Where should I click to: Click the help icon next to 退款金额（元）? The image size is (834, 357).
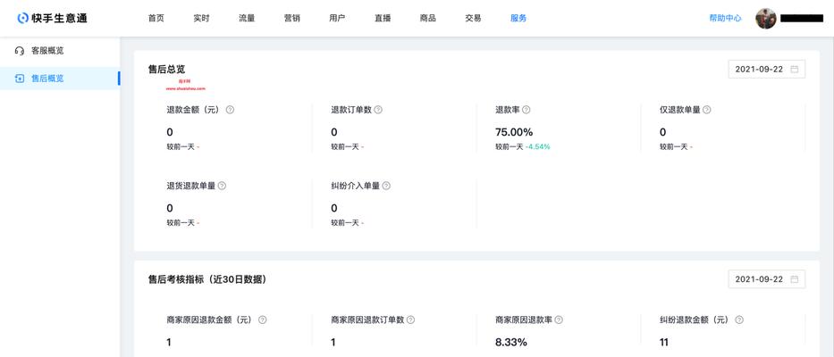231,110
